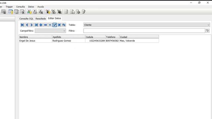
Task: Sort by the Ciudad column header
Action: click(x=139, y=37)
